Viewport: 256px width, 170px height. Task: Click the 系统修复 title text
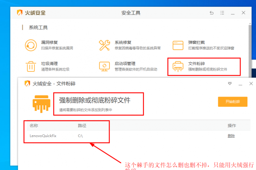[123, 43]
